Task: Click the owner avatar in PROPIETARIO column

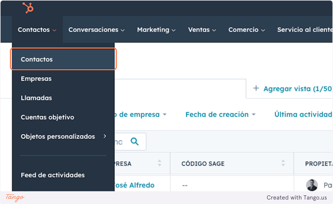Action: [312, 185]
